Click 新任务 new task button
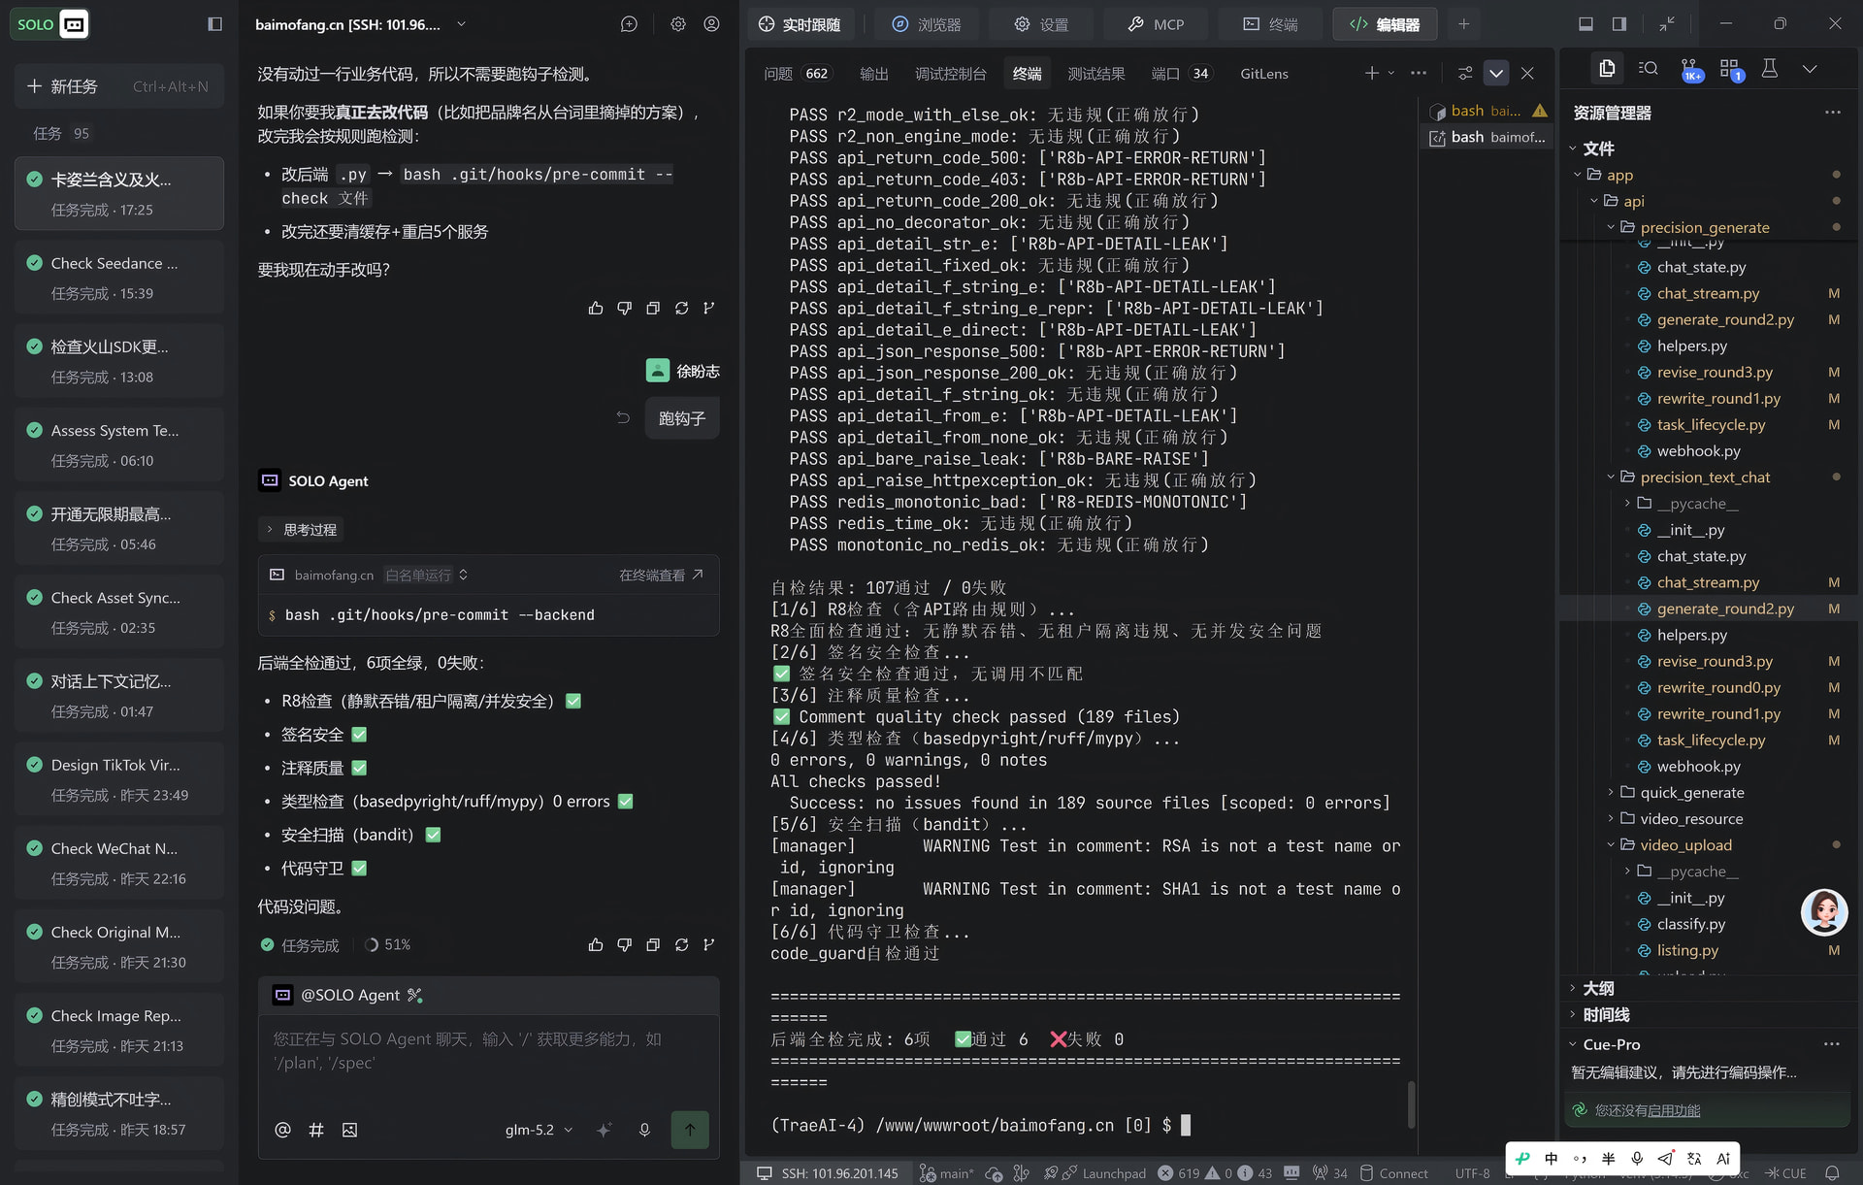 [x=119, y=86]
